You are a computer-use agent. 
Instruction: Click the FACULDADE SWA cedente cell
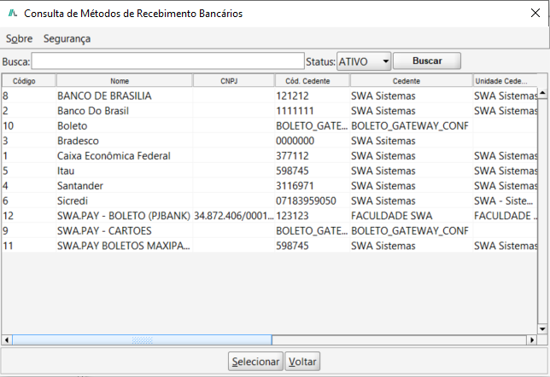point(392,216)
